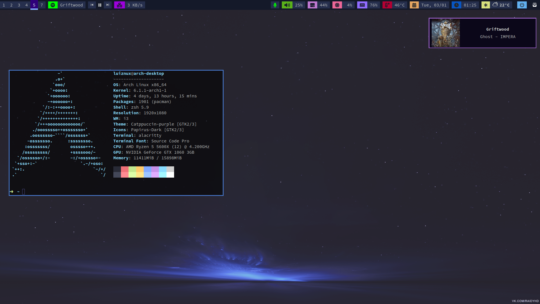Click the network traffic icon
Screen dimensions: 540x304
coord(120,5)
